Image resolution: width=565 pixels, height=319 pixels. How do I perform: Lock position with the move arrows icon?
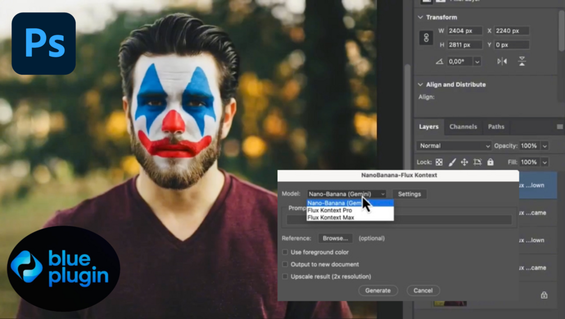pyautogui.click(x=464, y=162)
